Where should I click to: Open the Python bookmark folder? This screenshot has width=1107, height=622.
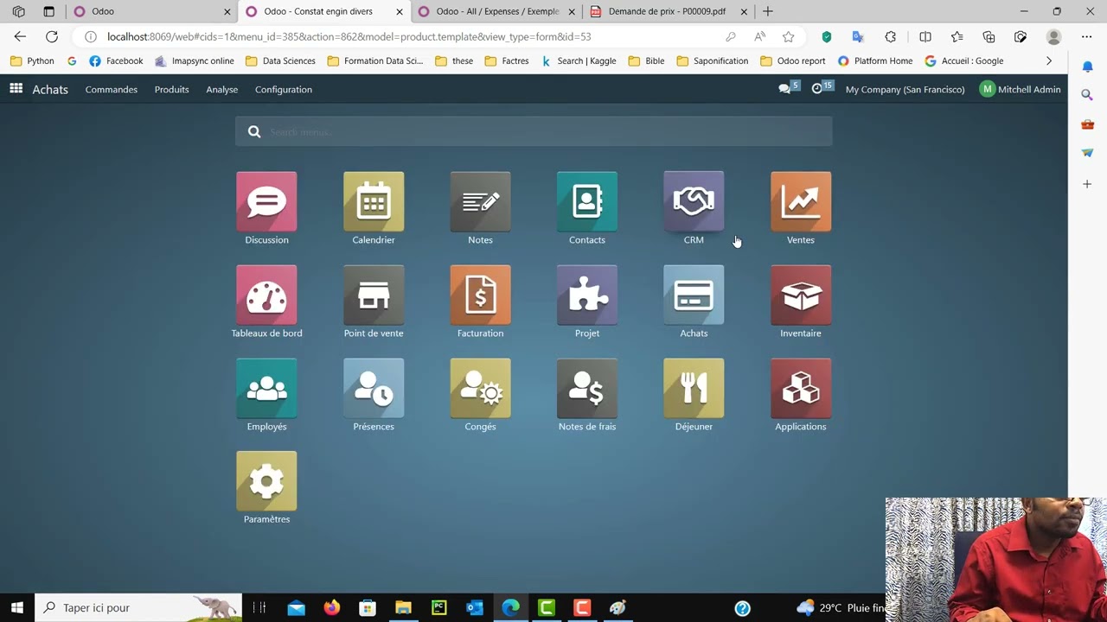[x=32, y=60]
